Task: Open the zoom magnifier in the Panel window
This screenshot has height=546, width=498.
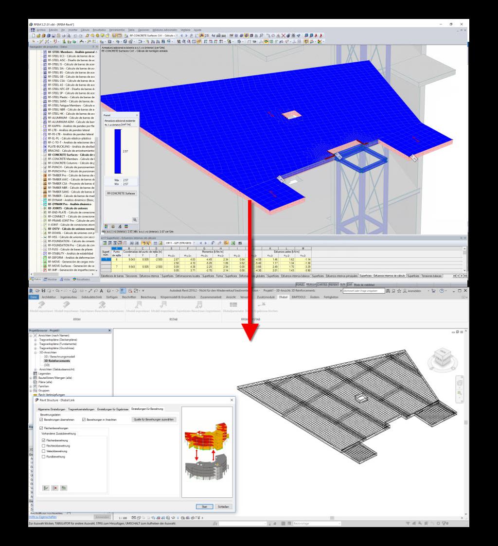Action: pyautogui.click(x=135, y=219)
